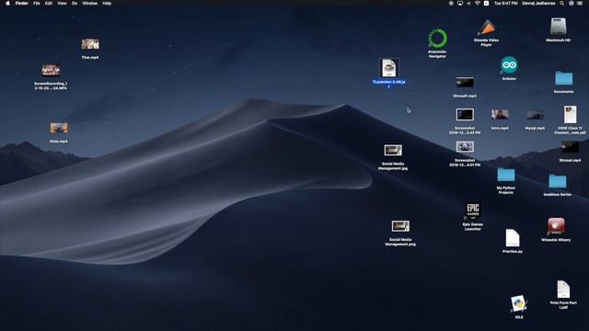
Task: Select the Ninja.mp4 video file
Action: click(59, 128)
